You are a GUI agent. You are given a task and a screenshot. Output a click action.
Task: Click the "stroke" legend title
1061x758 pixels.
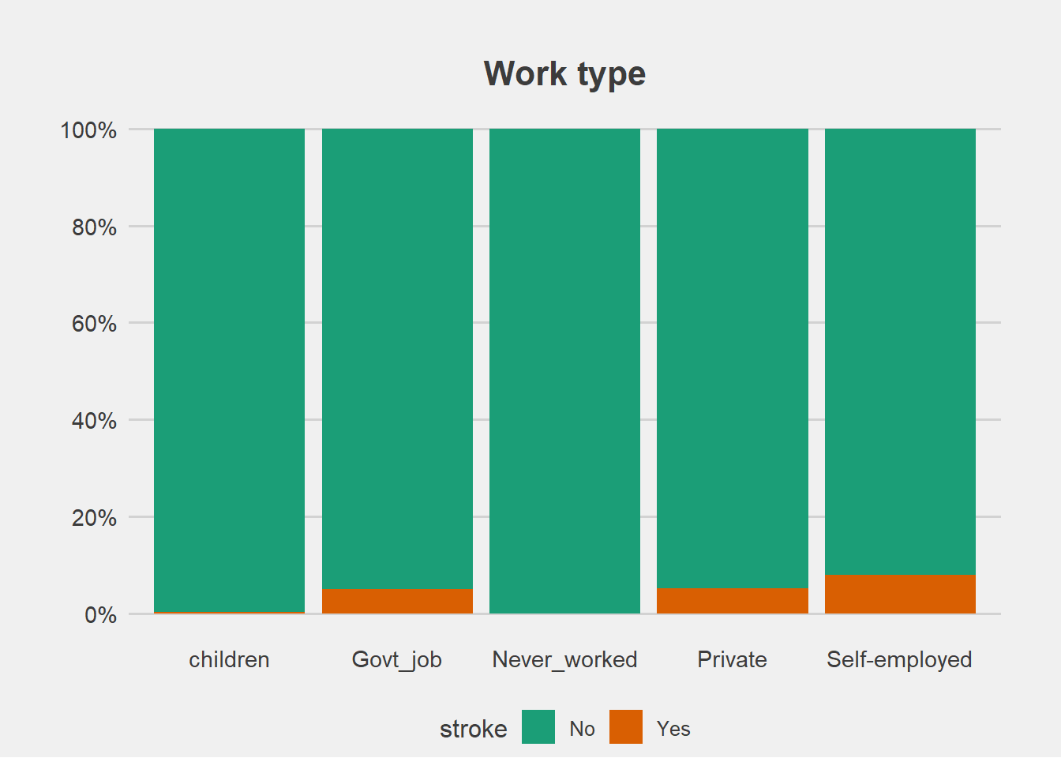click(474, 729)
